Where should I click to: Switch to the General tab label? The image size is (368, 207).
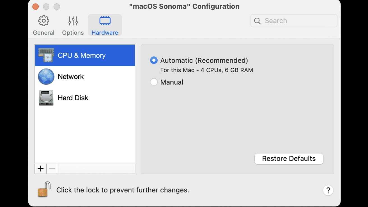coord(43,33)
